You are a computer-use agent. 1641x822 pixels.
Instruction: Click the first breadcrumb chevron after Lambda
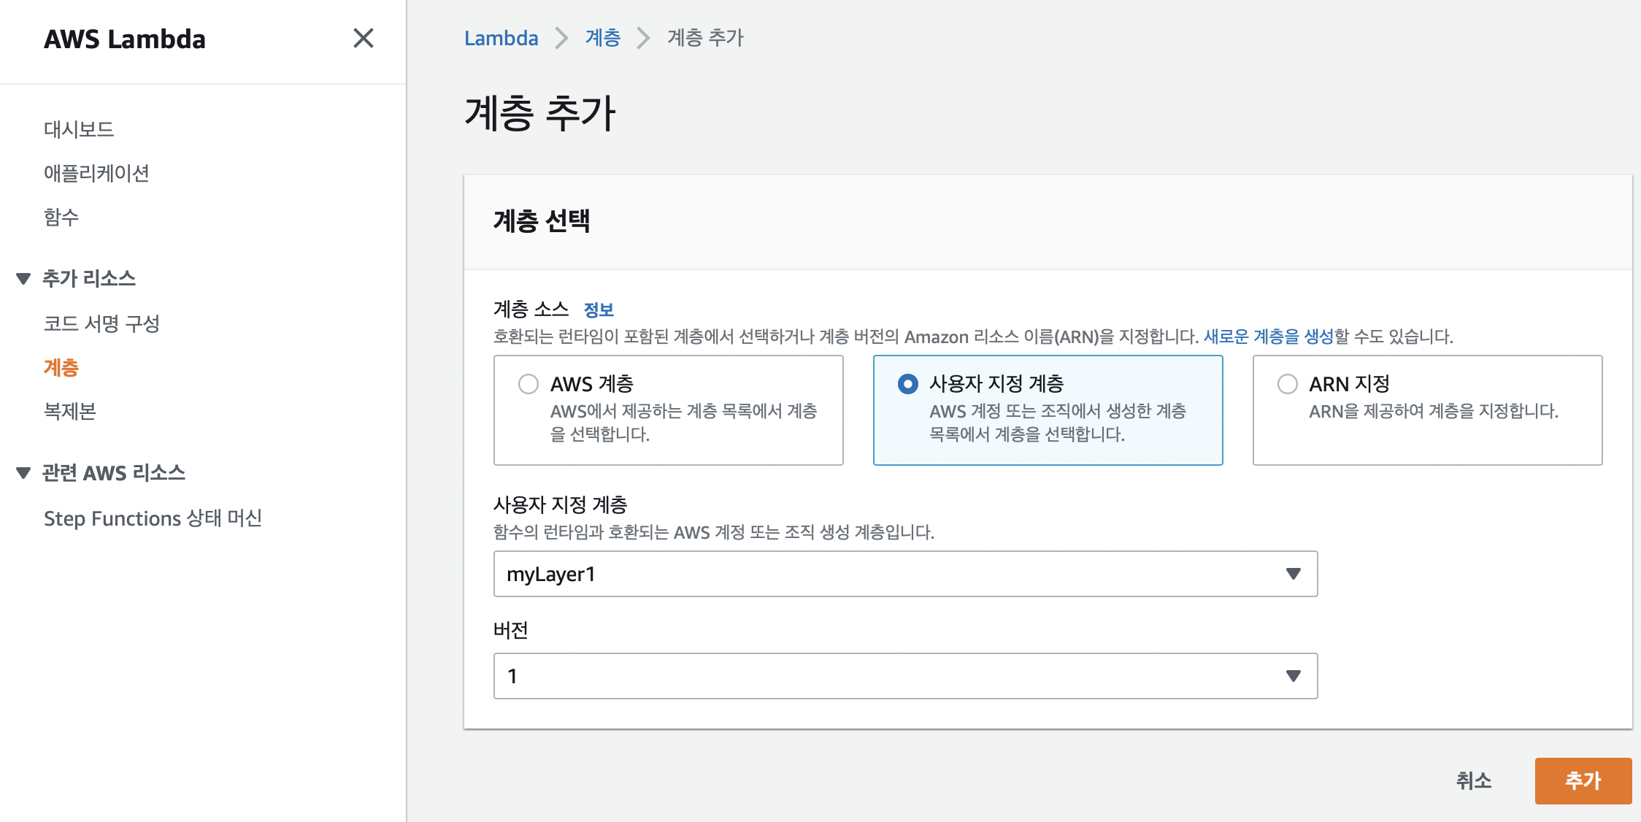(561, 38)
